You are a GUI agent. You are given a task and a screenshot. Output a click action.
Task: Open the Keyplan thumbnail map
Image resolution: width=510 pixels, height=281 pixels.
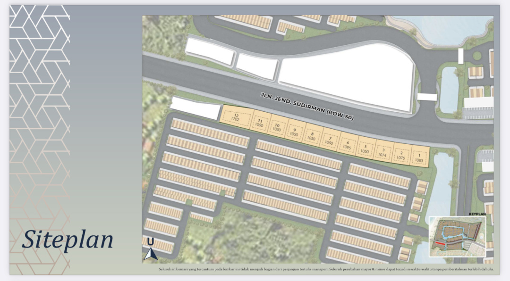click(457, 236)
